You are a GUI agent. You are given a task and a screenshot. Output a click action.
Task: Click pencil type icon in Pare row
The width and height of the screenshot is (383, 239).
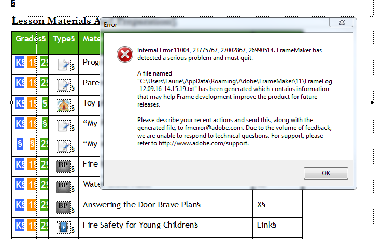point(64,85)
